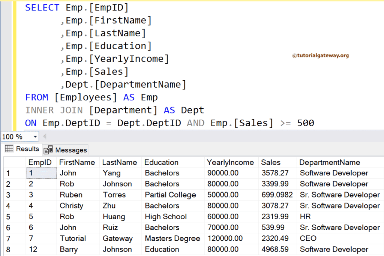Click the cell containing FirstName Tutorial
Viewport: 384px width, 256px height.
(x=75, y=238)
